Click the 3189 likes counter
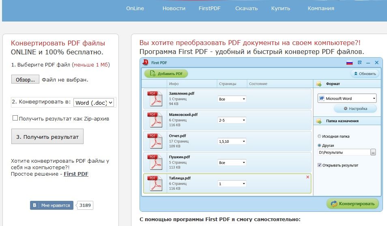This screenshot has height=226, width=387. coord(85,205)
